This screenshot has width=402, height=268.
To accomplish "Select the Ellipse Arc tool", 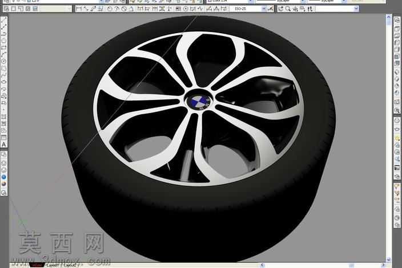I will tap(4, 89).
